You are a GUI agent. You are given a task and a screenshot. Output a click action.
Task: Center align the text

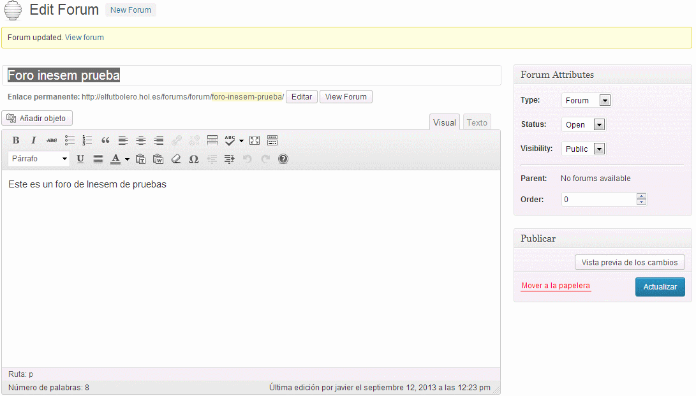[x=141, y=140]
